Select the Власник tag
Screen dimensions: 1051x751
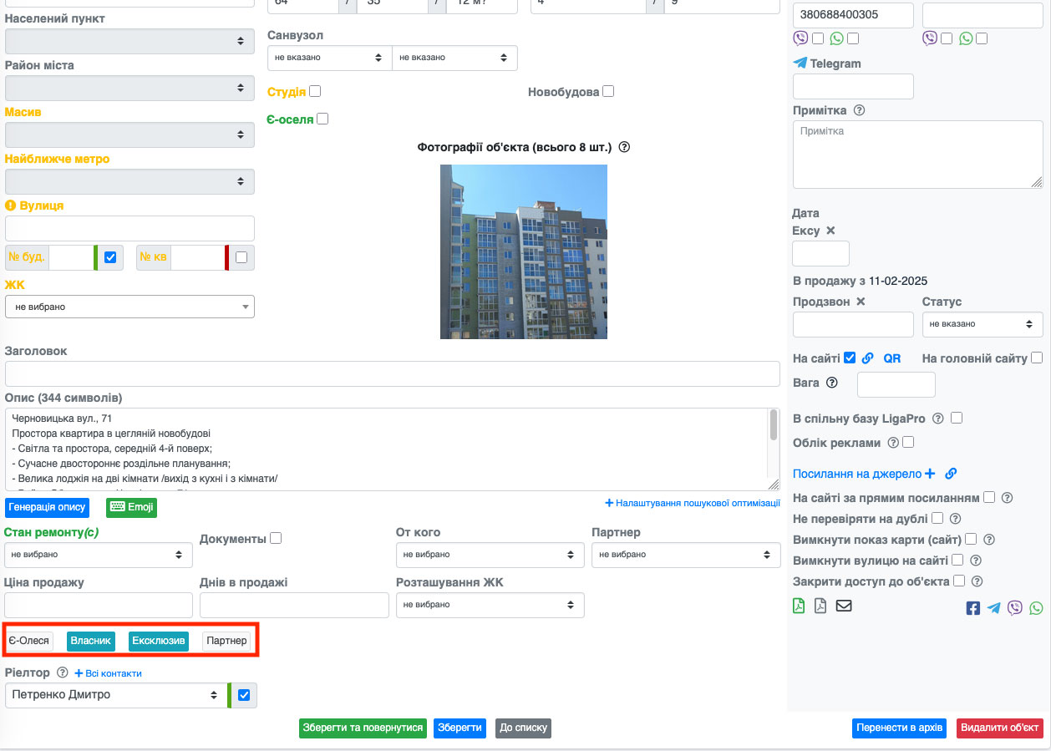tap(91, 641)
